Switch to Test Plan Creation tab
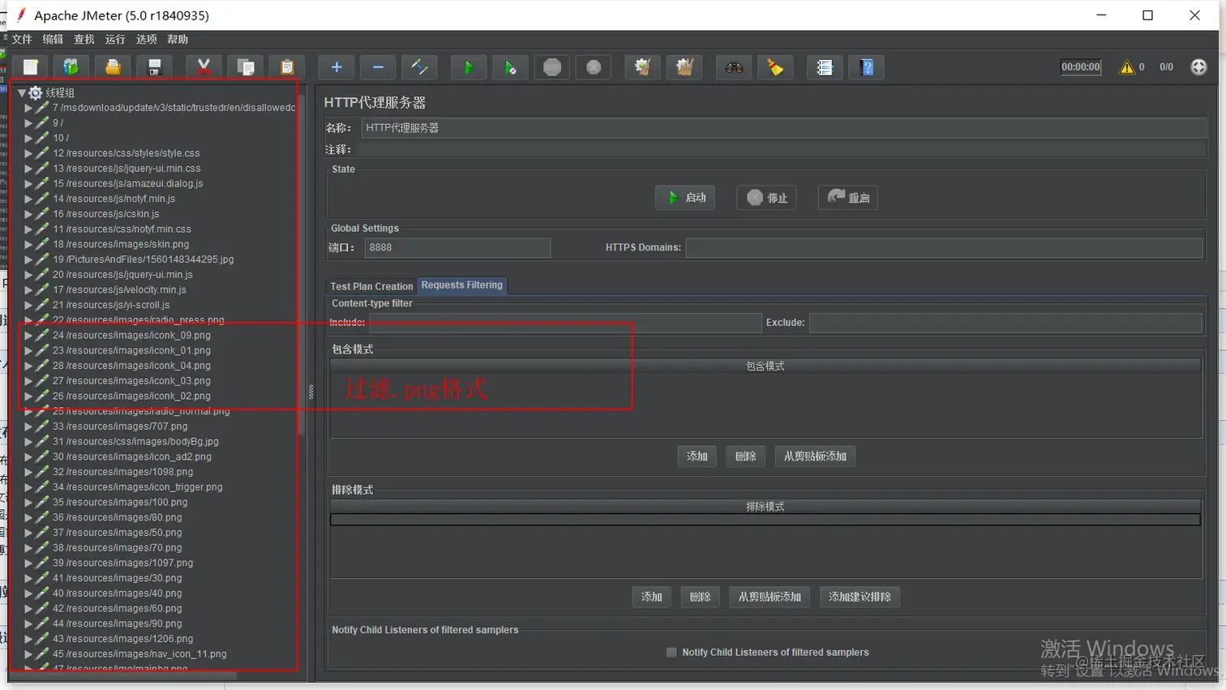The width and height of the screenshot is (1226, 690). pyautogui.click(x=371, y=286)
